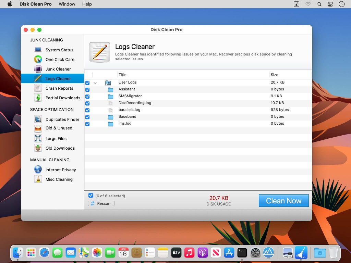Select the Old & Unused optimizer

(x=59, y=129)
